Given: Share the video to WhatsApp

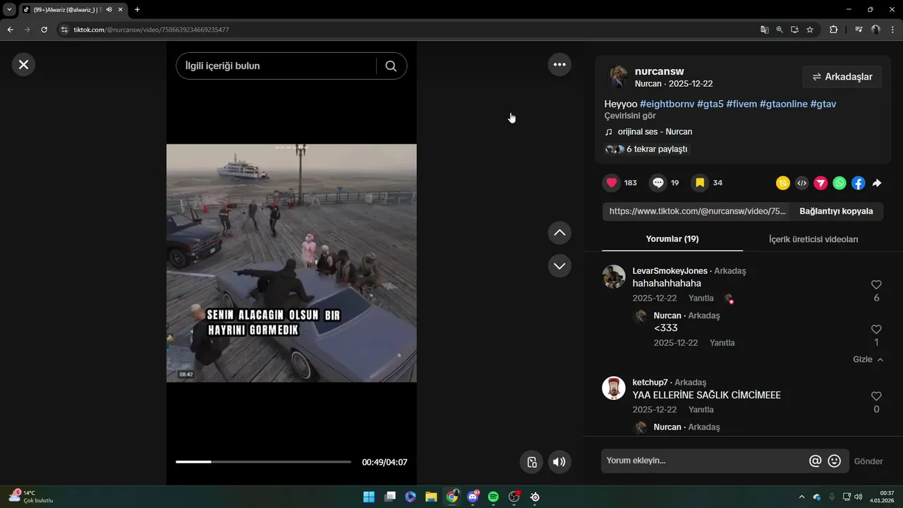Looking at the screenshot, I should point(840,183).
